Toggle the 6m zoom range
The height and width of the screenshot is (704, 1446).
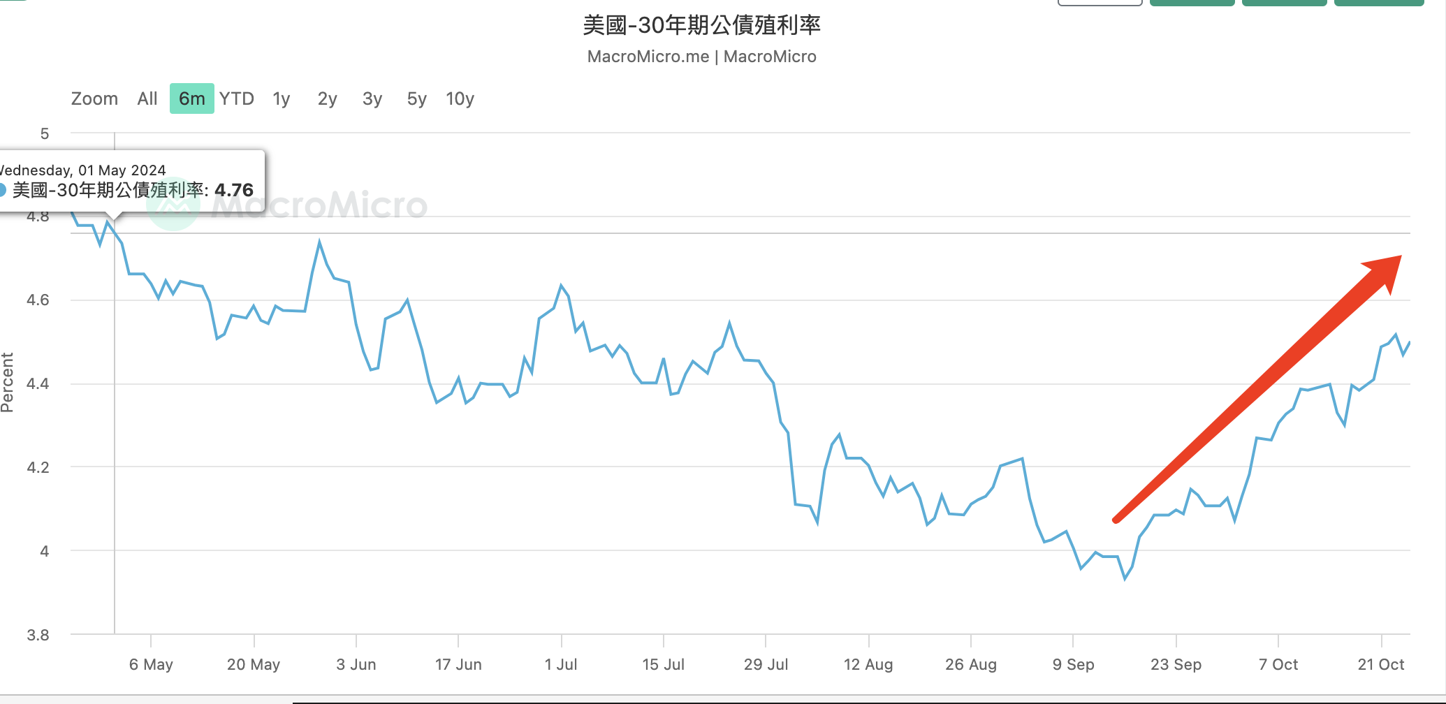(x=191, y=98)
